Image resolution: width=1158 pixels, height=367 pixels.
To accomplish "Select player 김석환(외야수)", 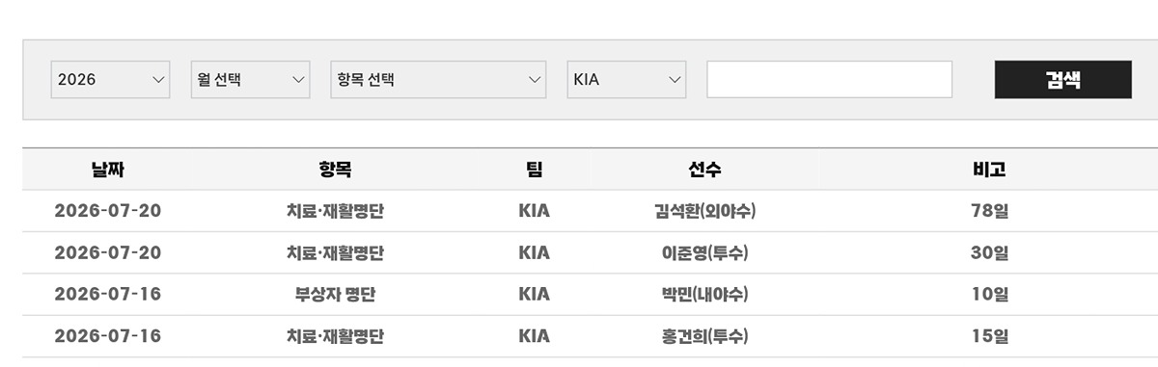I will point(704,211).
